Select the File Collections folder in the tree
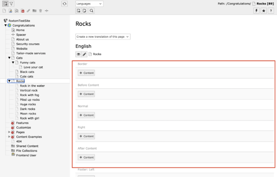Viewport: 277px width, 177px height. click(27, 151)
